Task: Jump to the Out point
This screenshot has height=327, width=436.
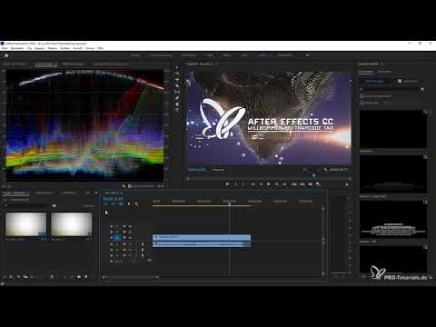Action: coord(284,184)
